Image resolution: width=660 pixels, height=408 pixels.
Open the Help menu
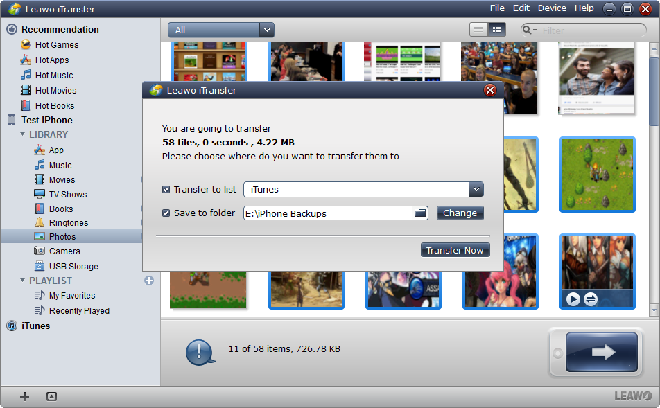[584, 8]
